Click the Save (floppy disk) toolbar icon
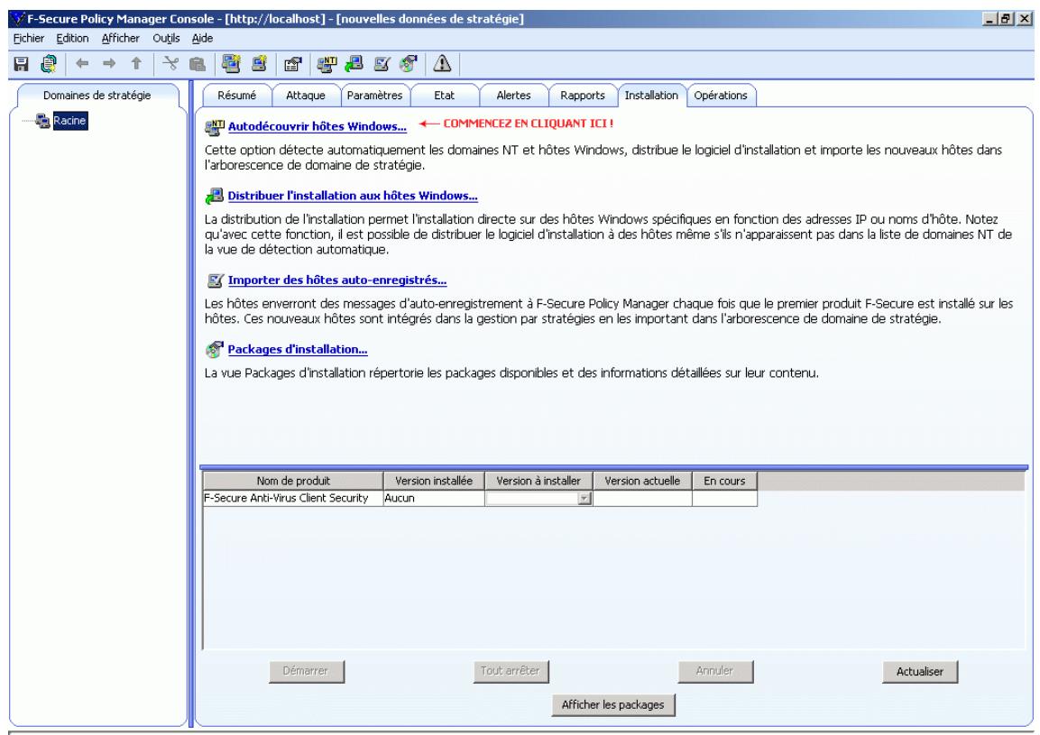This screenshot has height=735, width=1040. click(x=22, y=64)
